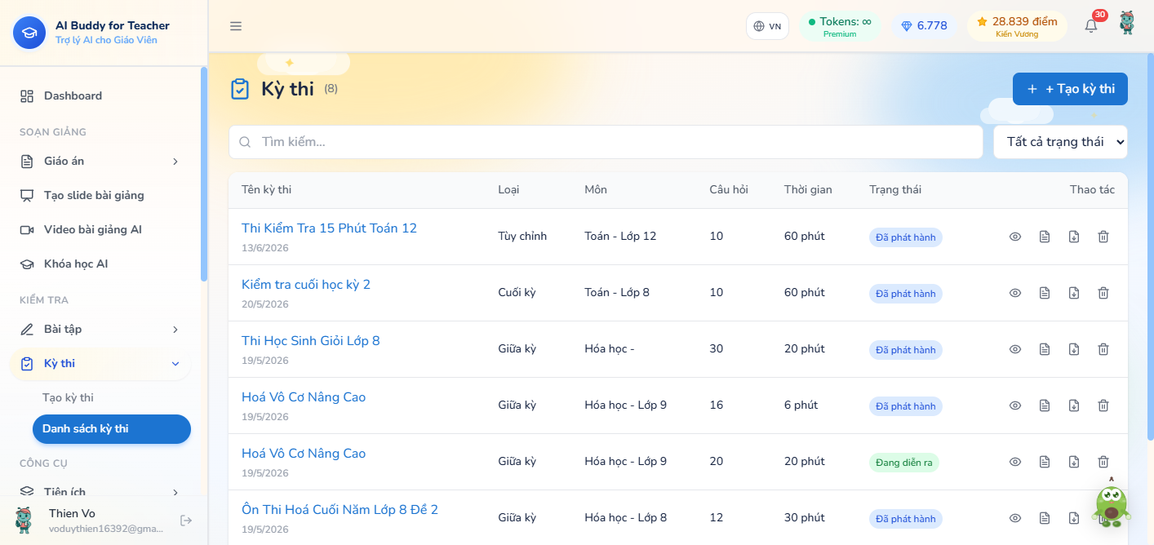Toggle the sidebar with the hamburger icon
This screenshot has width=1154, height=545.
236,26
